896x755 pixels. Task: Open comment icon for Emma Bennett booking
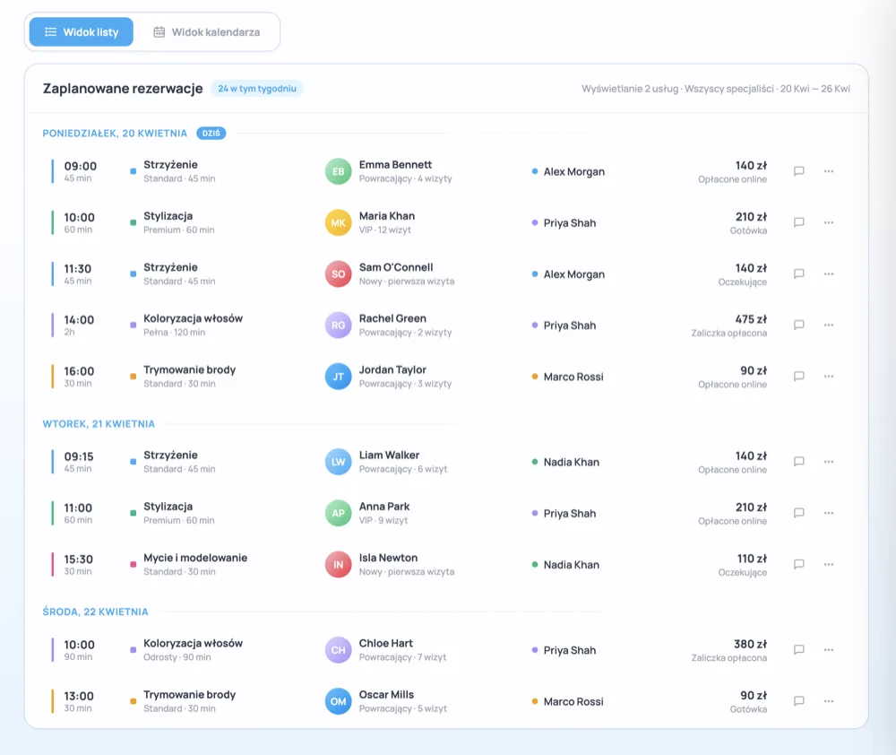[799, 171]
